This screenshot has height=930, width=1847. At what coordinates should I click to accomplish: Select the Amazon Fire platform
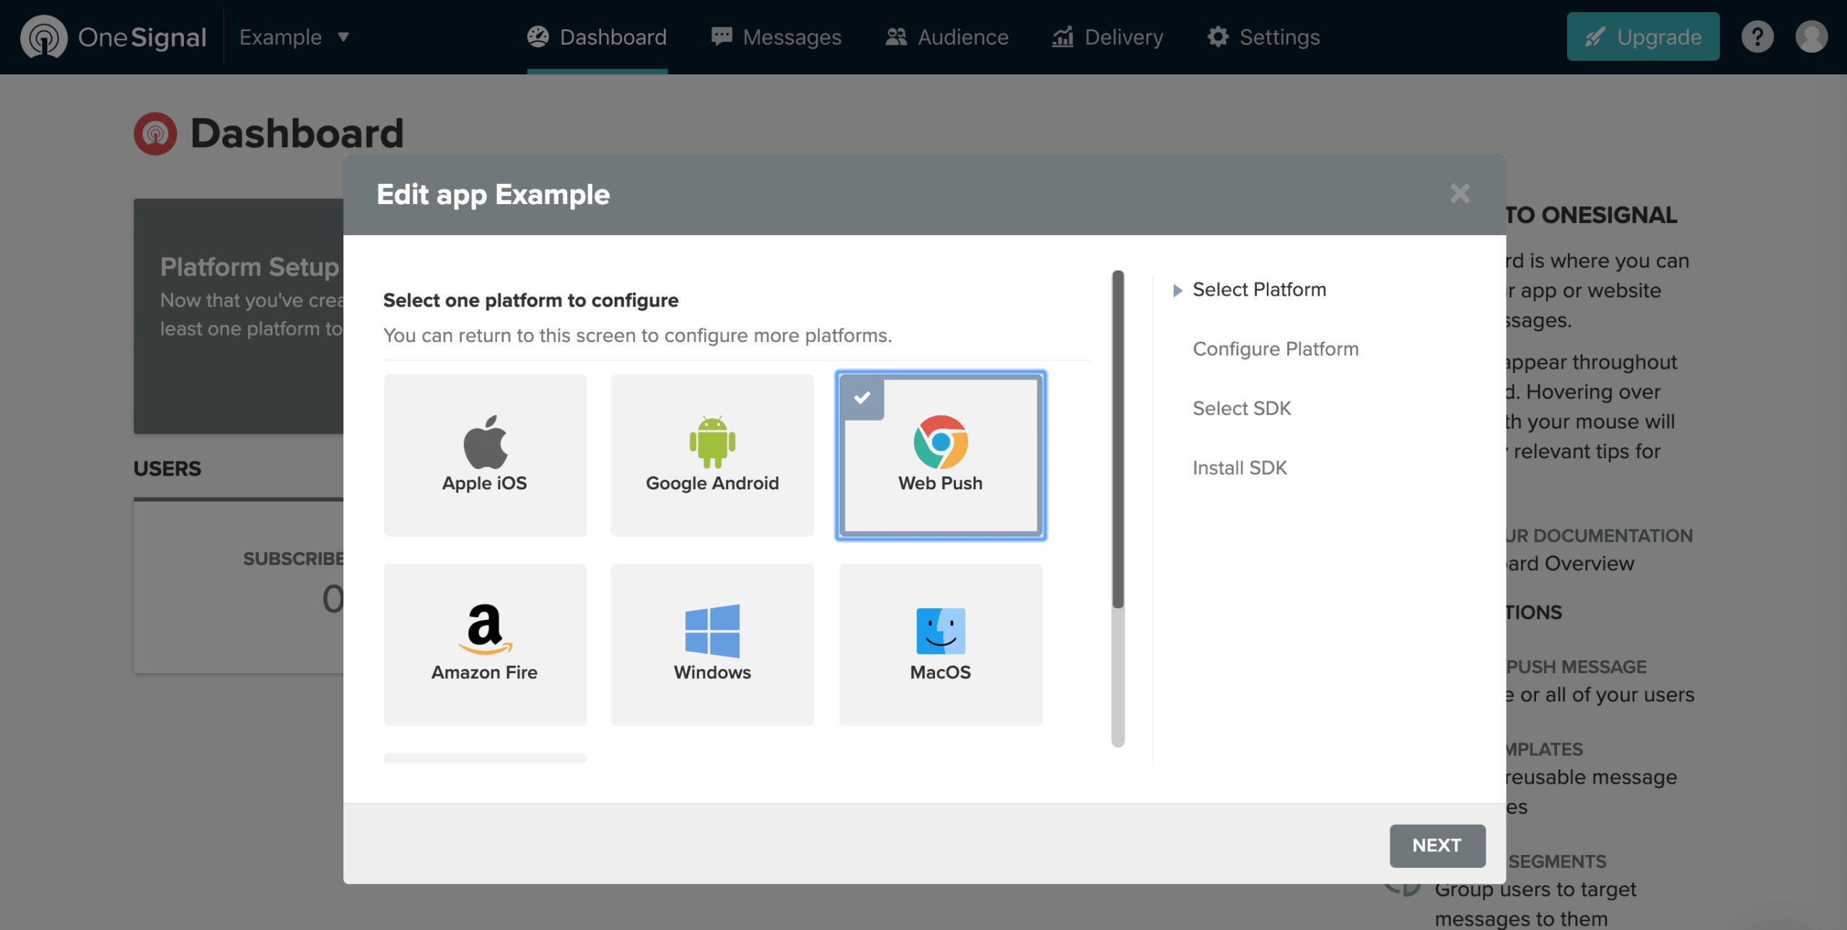(485, 644)
